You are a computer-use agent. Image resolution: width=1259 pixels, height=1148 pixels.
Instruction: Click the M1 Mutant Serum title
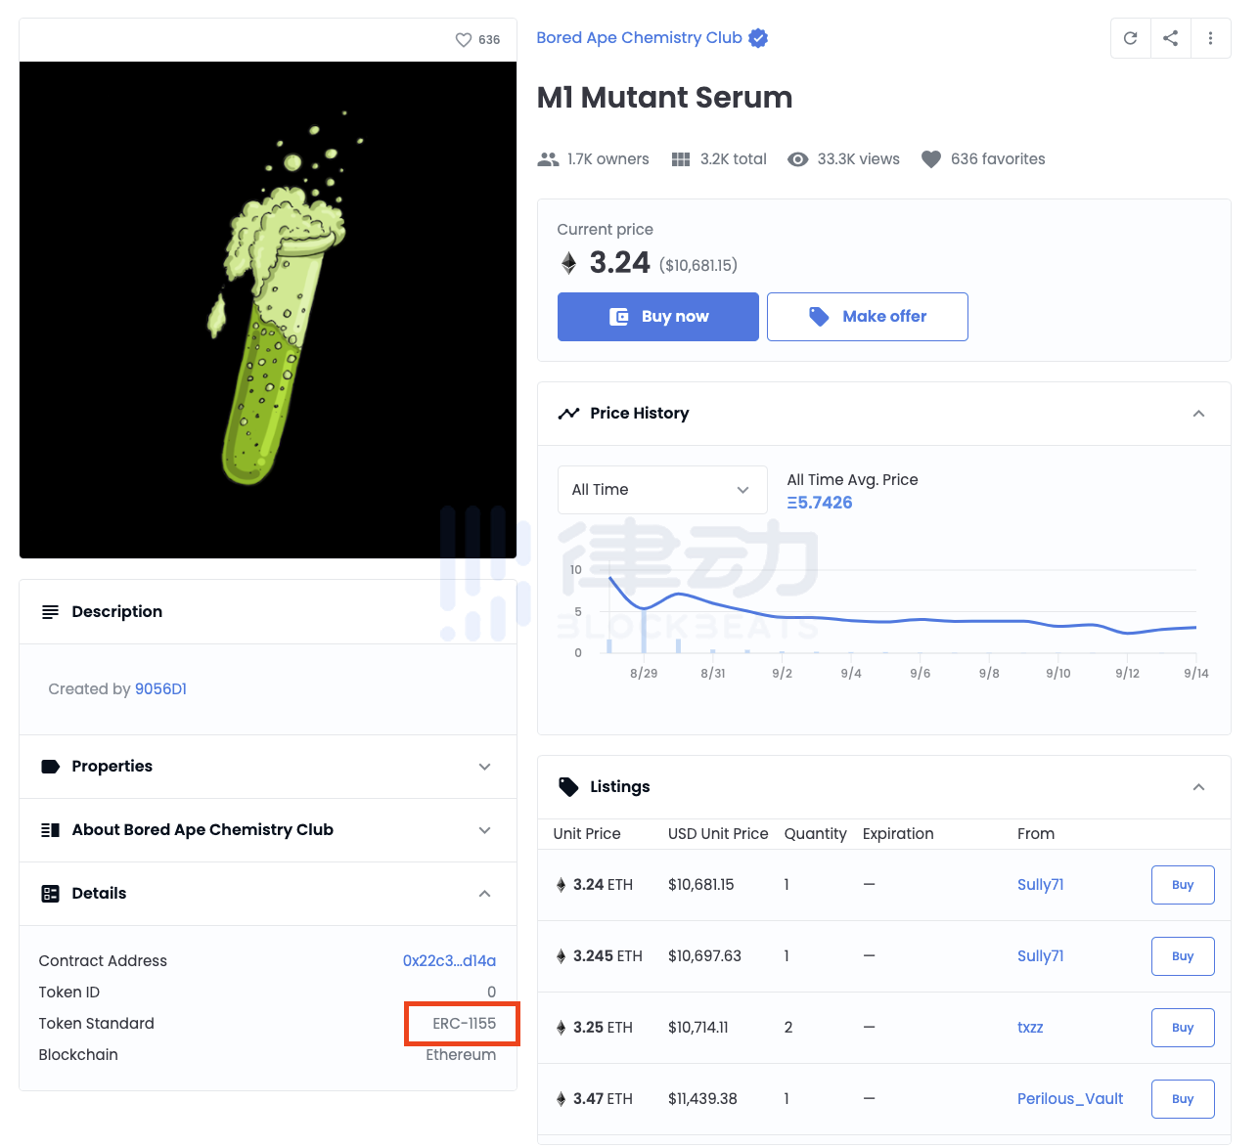665,98
